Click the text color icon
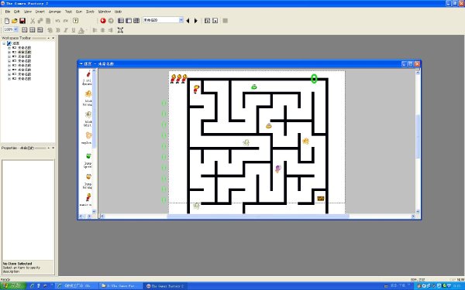The height and width of the screenshot is (290, 465). coord(81,30)
